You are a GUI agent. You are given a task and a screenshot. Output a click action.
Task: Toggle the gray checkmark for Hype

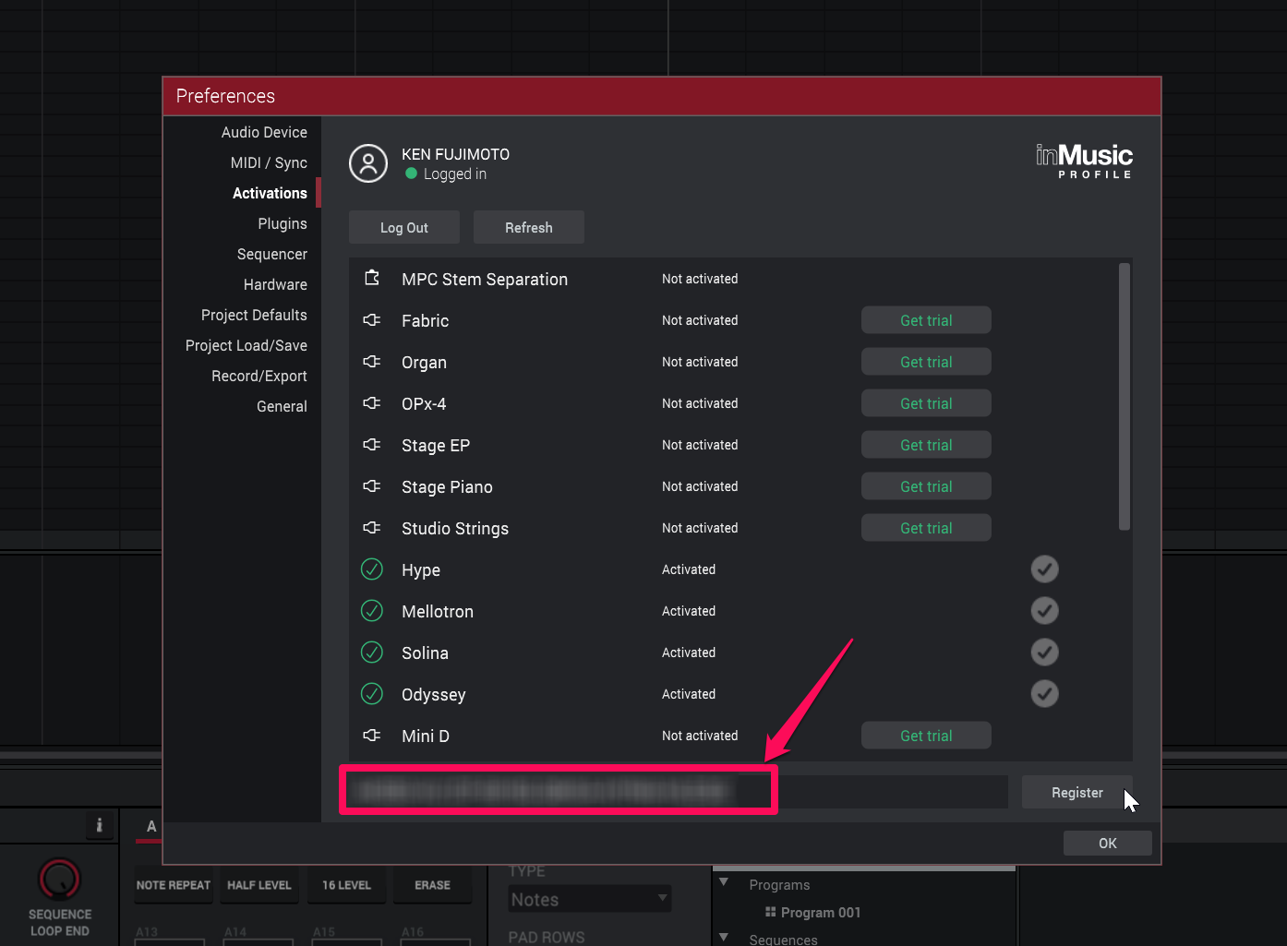1045,569
